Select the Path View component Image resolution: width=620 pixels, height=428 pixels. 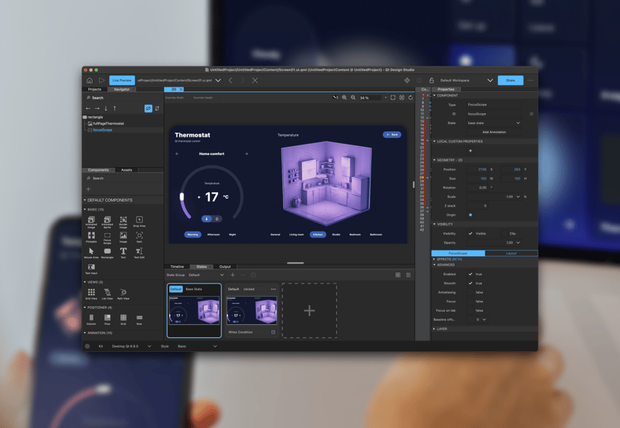pos(123,291)
